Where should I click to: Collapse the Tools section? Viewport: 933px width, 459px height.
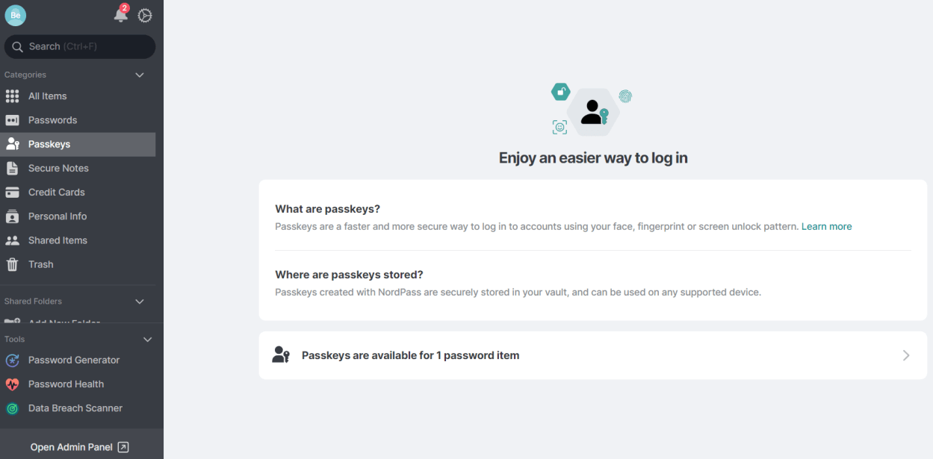(x=147, y=340)
